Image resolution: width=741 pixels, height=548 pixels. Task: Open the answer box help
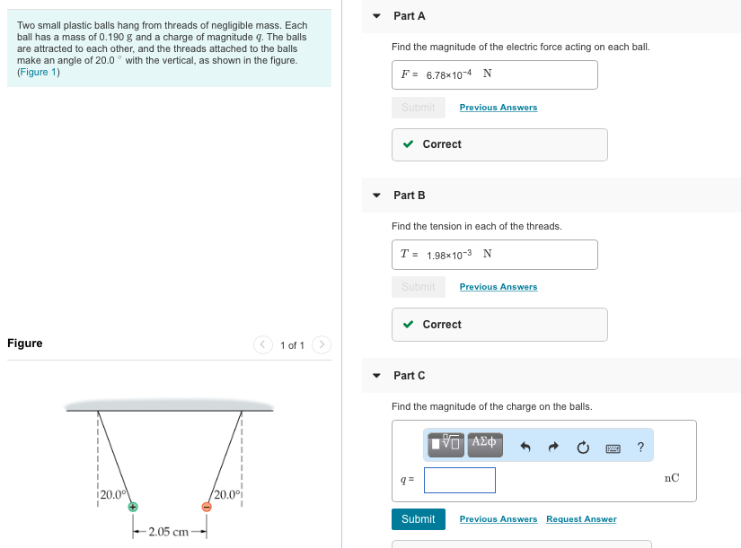tap(640, 447)
